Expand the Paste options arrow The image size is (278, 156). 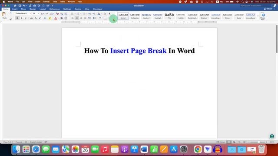pos(7,14)
